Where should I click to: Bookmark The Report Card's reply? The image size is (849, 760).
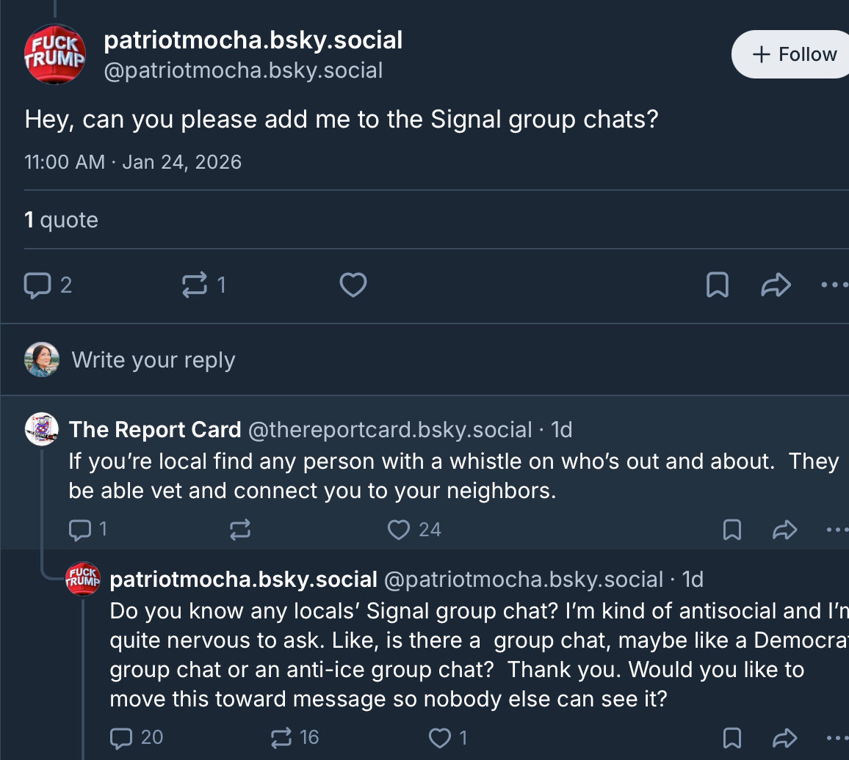(x=732, y=530)
